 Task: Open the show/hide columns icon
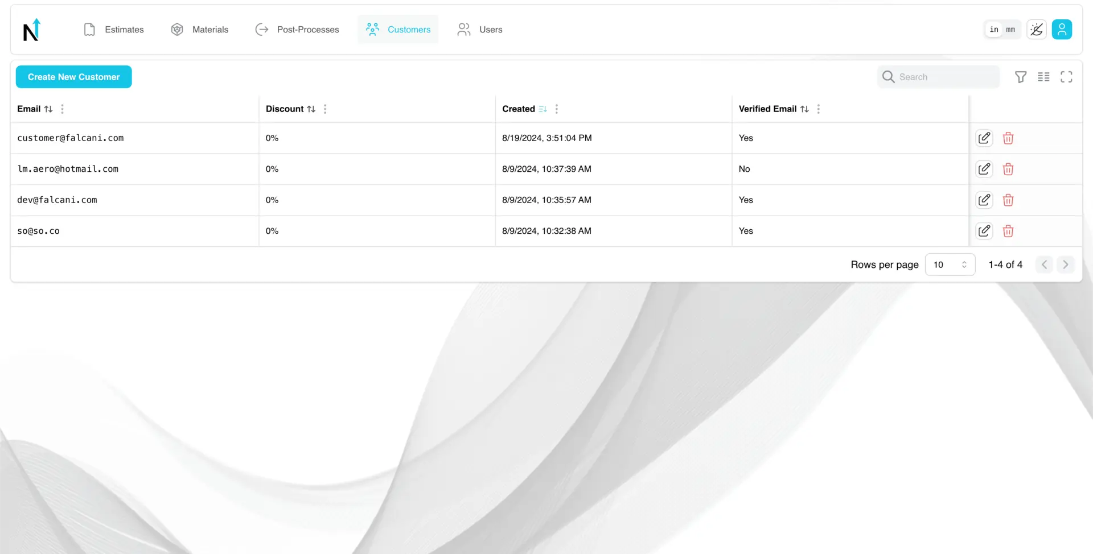pyautogui.click(x=1043, y=77)
